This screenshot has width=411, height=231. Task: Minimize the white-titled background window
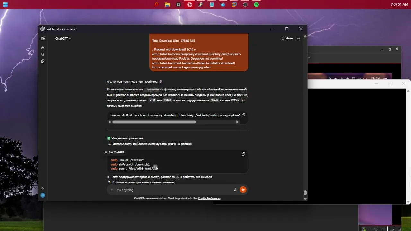[x=376, y=84]
